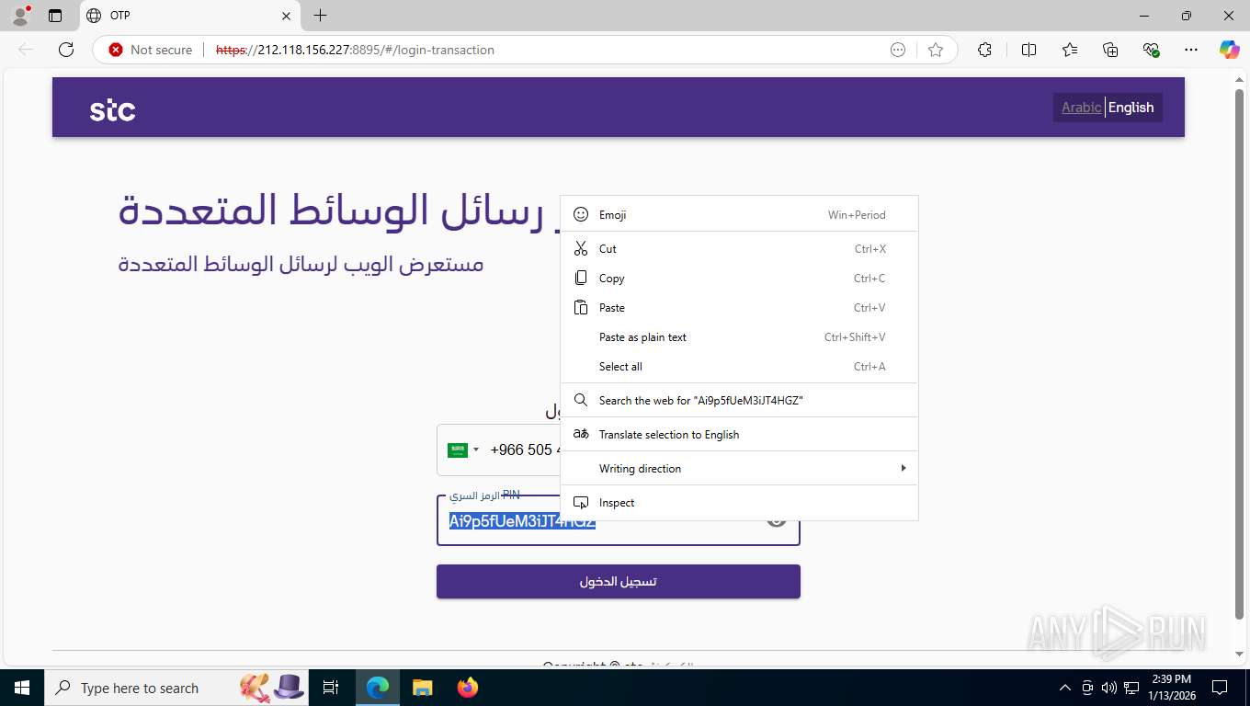1250x706 pixels.
Task: Open Microsoft Edge from taskbar
Action: click(378, 688)
